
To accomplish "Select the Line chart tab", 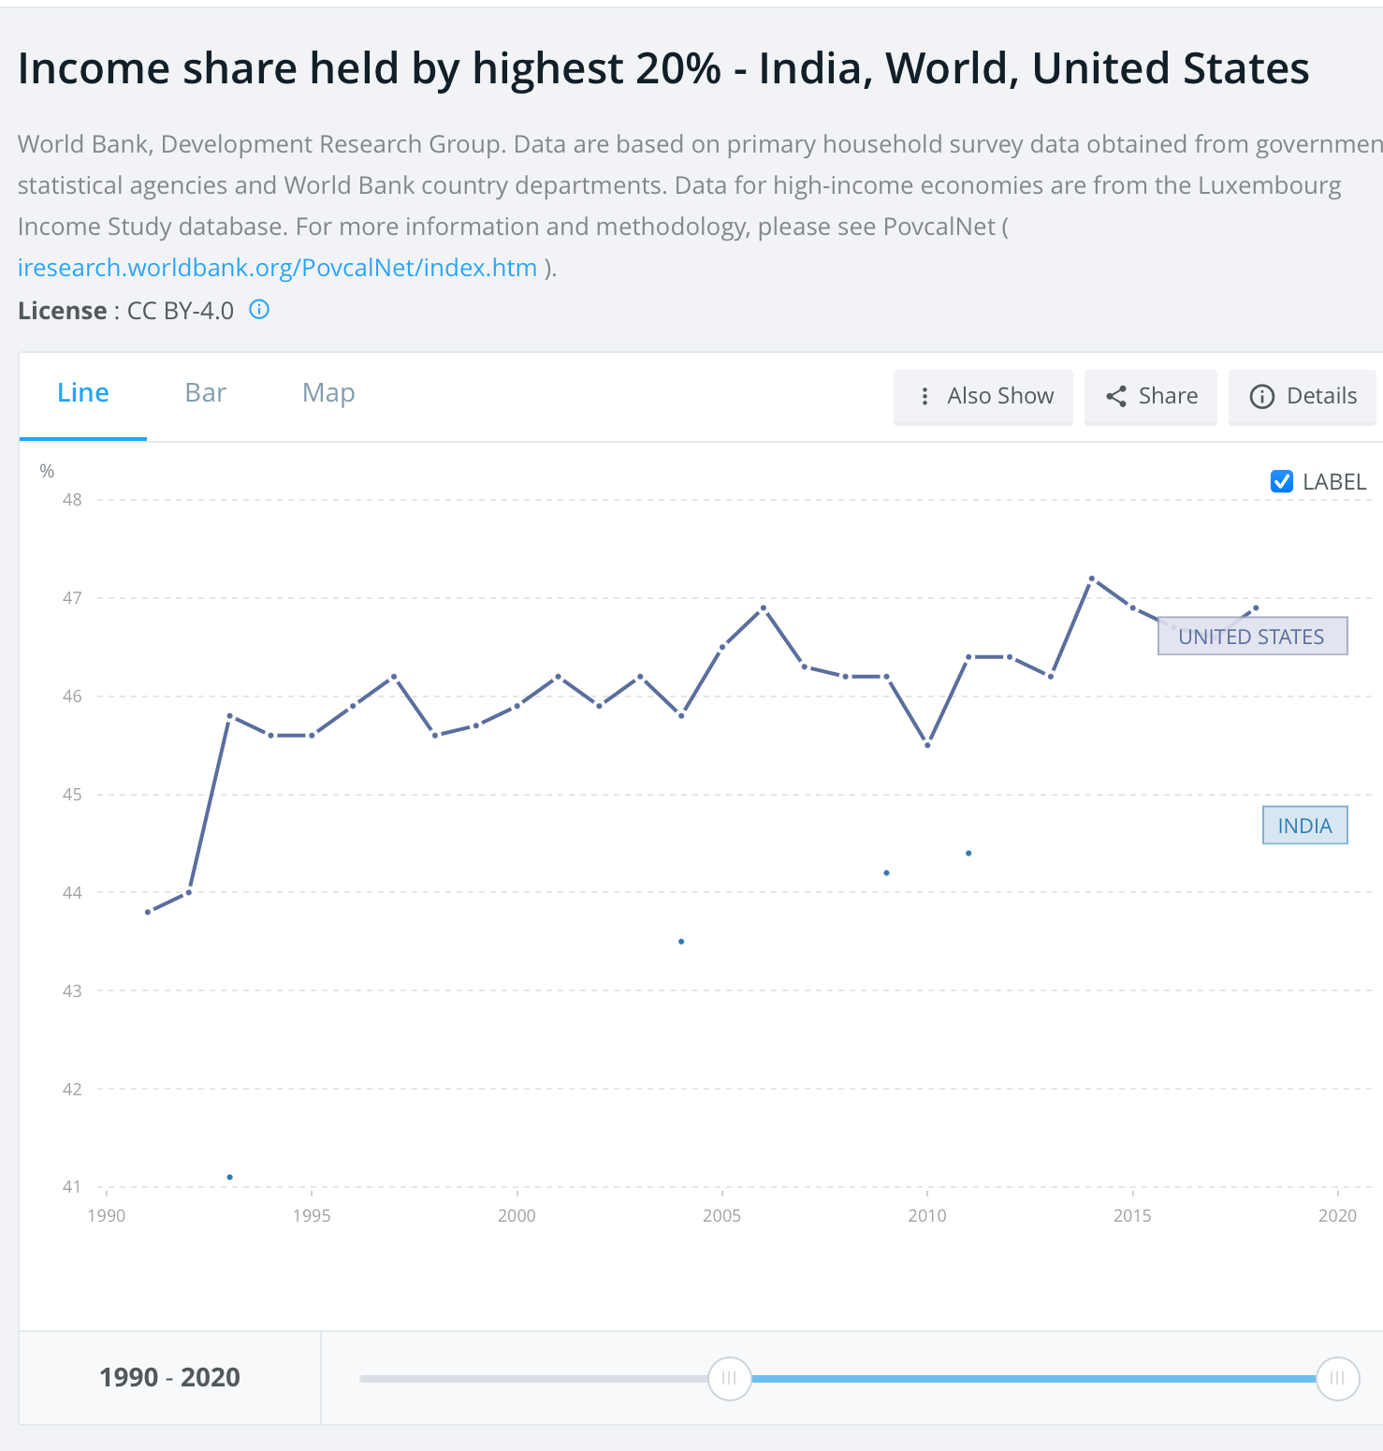I will click(82, 393).
